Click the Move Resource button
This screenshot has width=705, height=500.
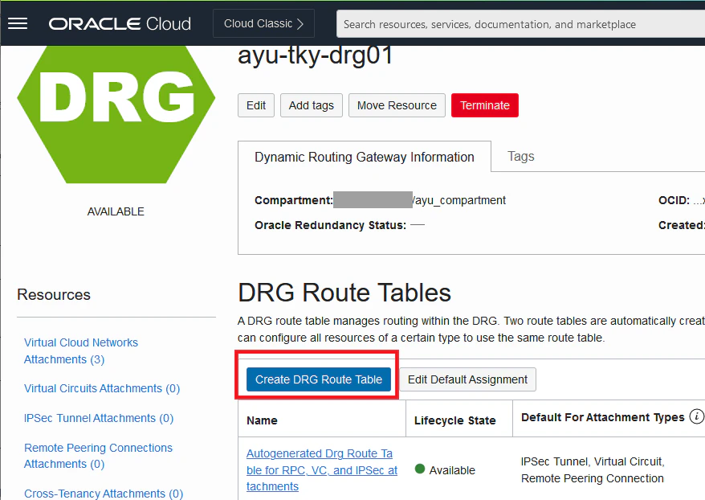[x=397, y=105]
